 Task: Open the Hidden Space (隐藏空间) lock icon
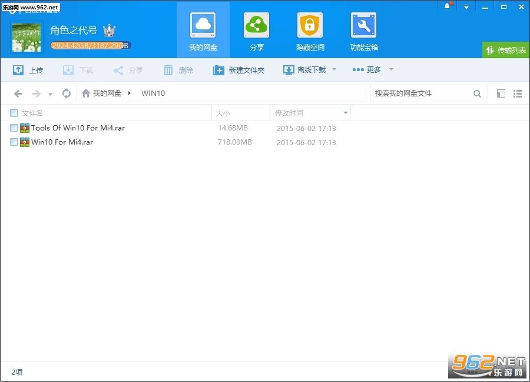tap(310, 25)
